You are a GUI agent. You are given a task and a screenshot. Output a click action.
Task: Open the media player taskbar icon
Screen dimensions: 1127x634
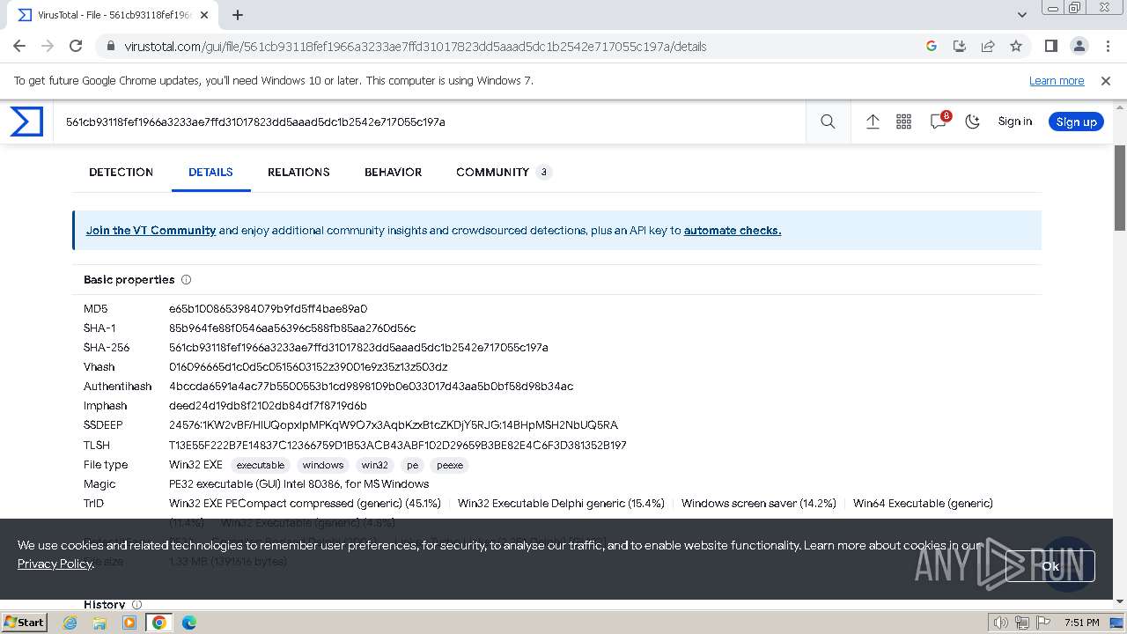(129, 623)
